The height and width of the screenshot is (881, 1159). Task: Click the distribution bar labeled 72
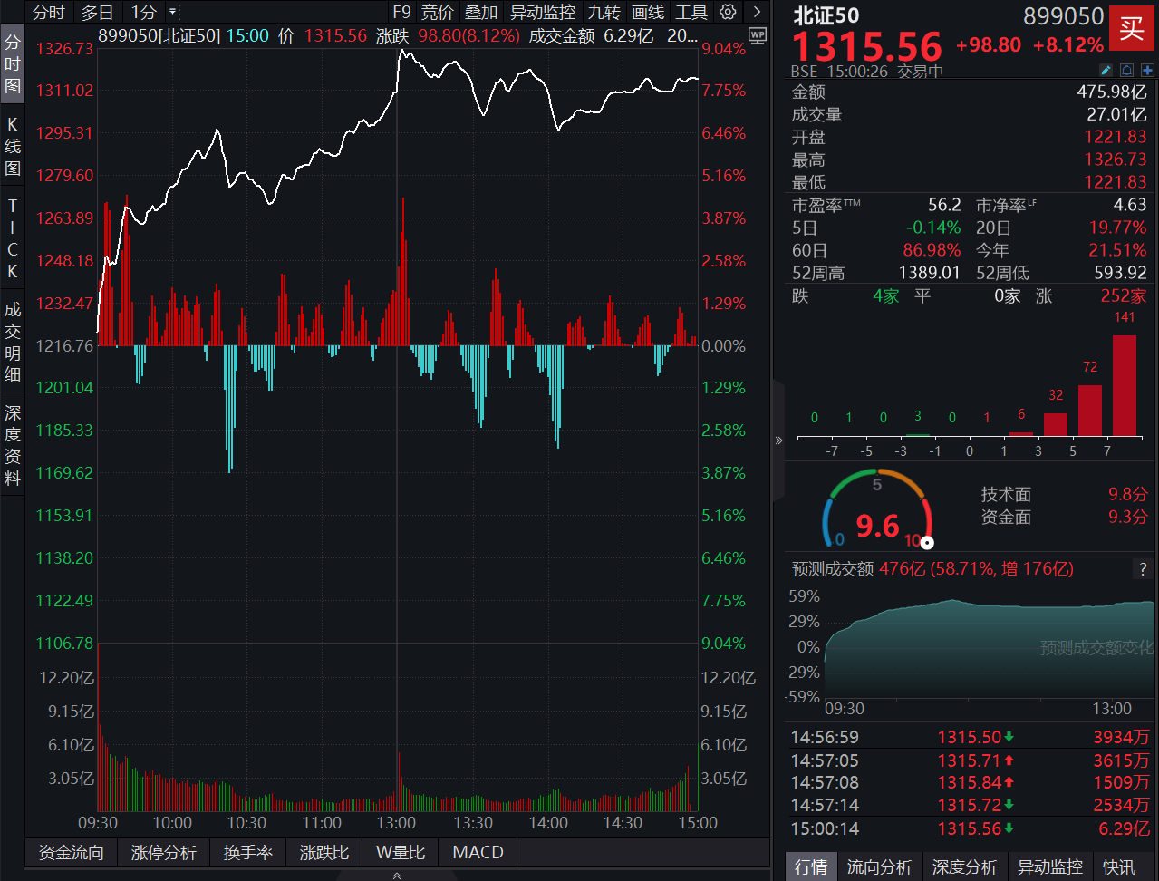point(1090,411)
